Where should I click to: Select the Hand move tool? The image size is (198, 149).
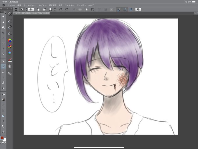pyautogui.click(x=3, y=22)
